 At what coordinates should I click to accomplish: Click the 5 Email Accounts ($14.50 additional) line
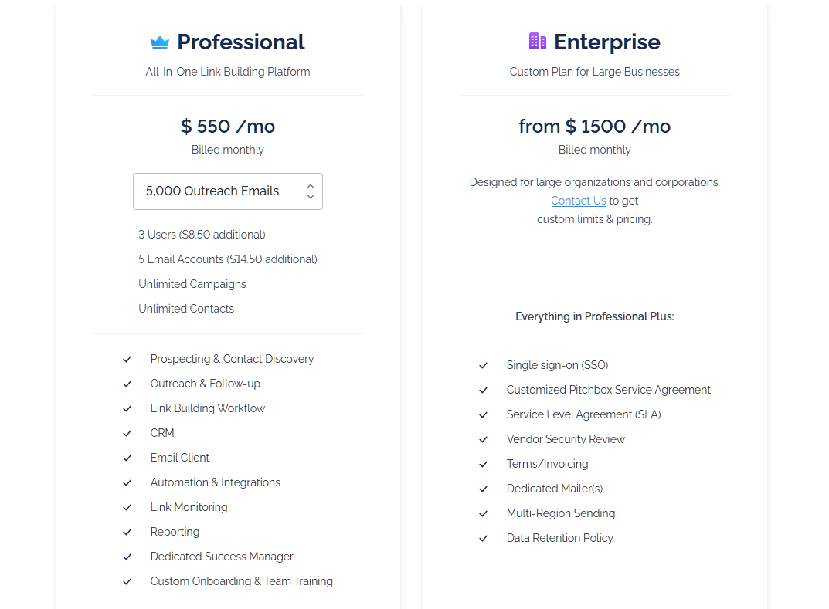pos(228,259)
